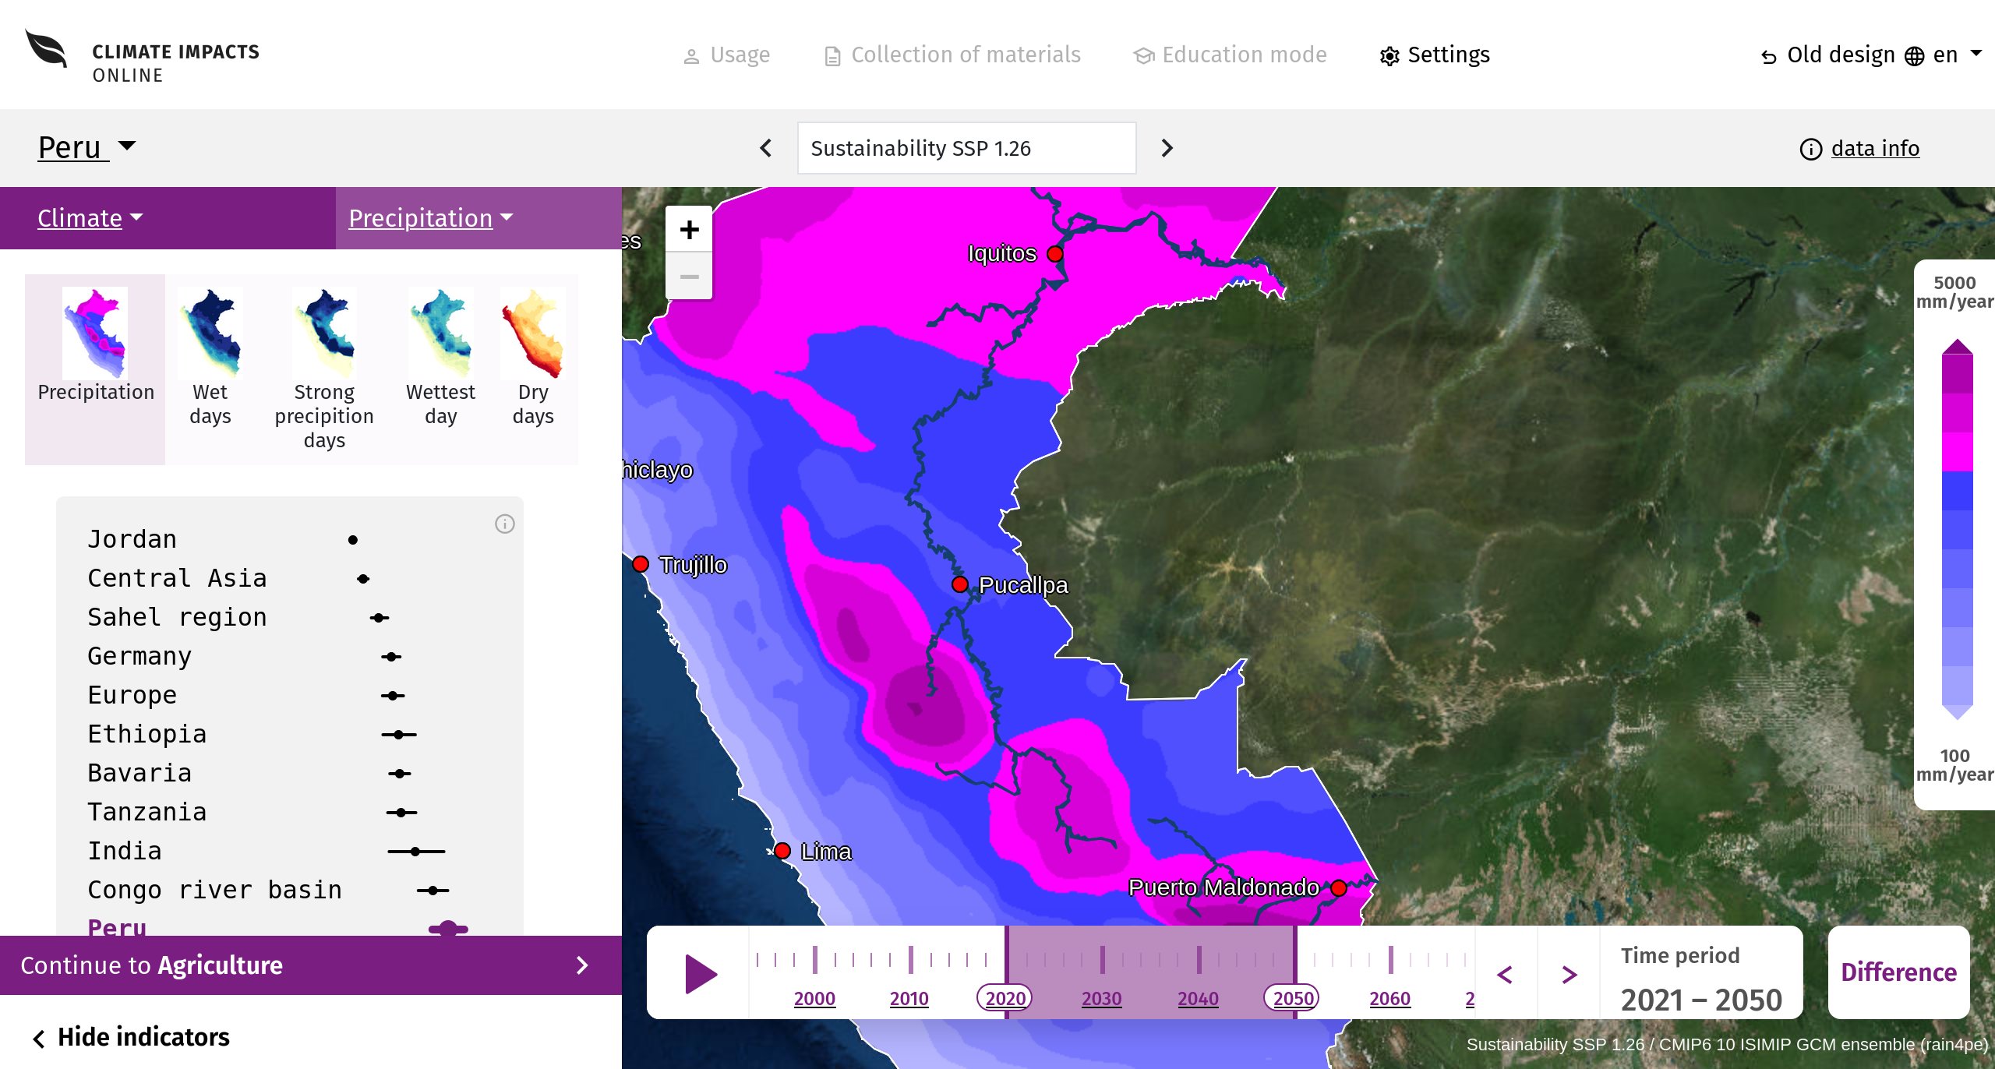The height and width of the screenshot is (1069, 1995).
Task: Go to previous scenario with left chevron
Action: click(x=766, y=148)
